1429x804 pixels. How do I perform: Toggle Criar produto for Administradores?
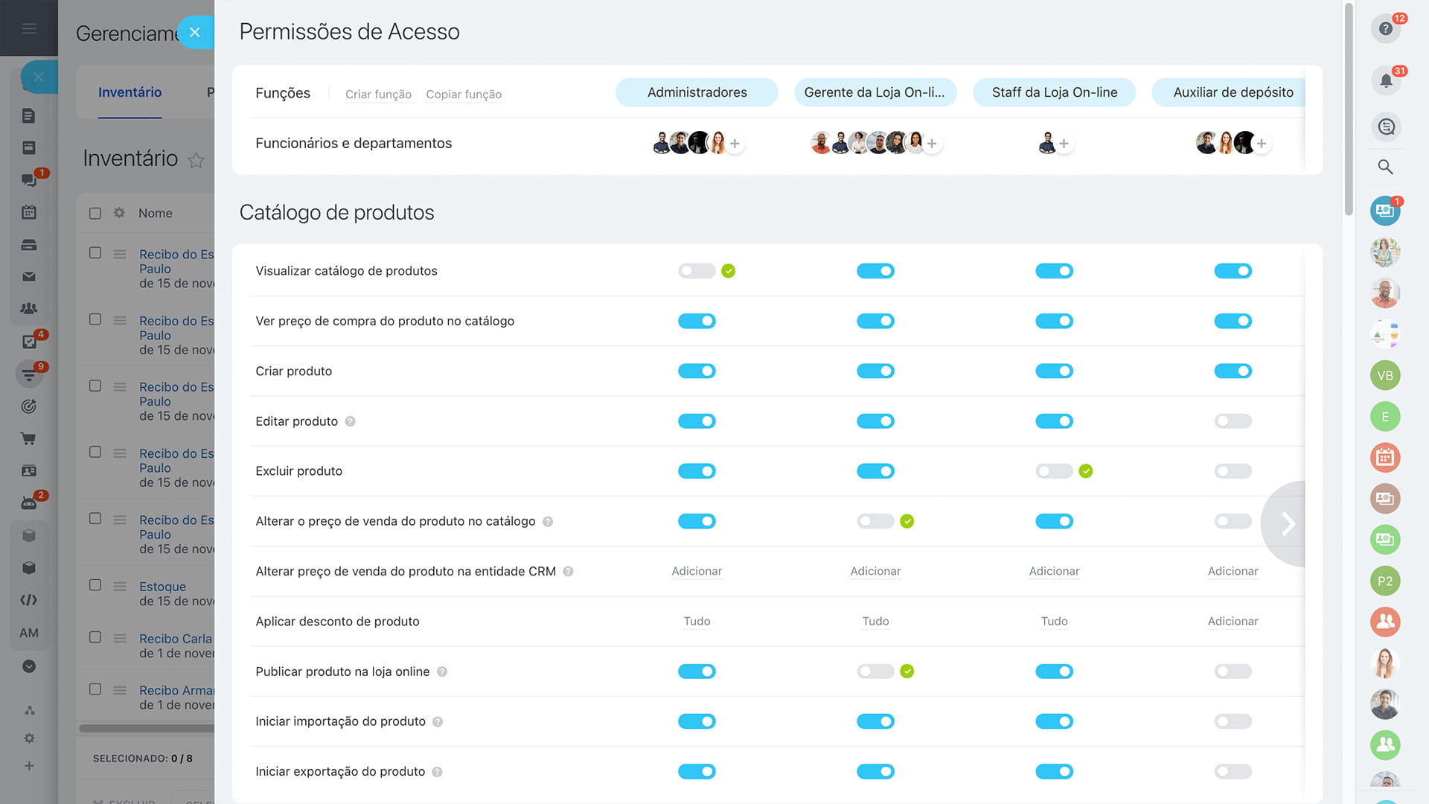point(697,371)
